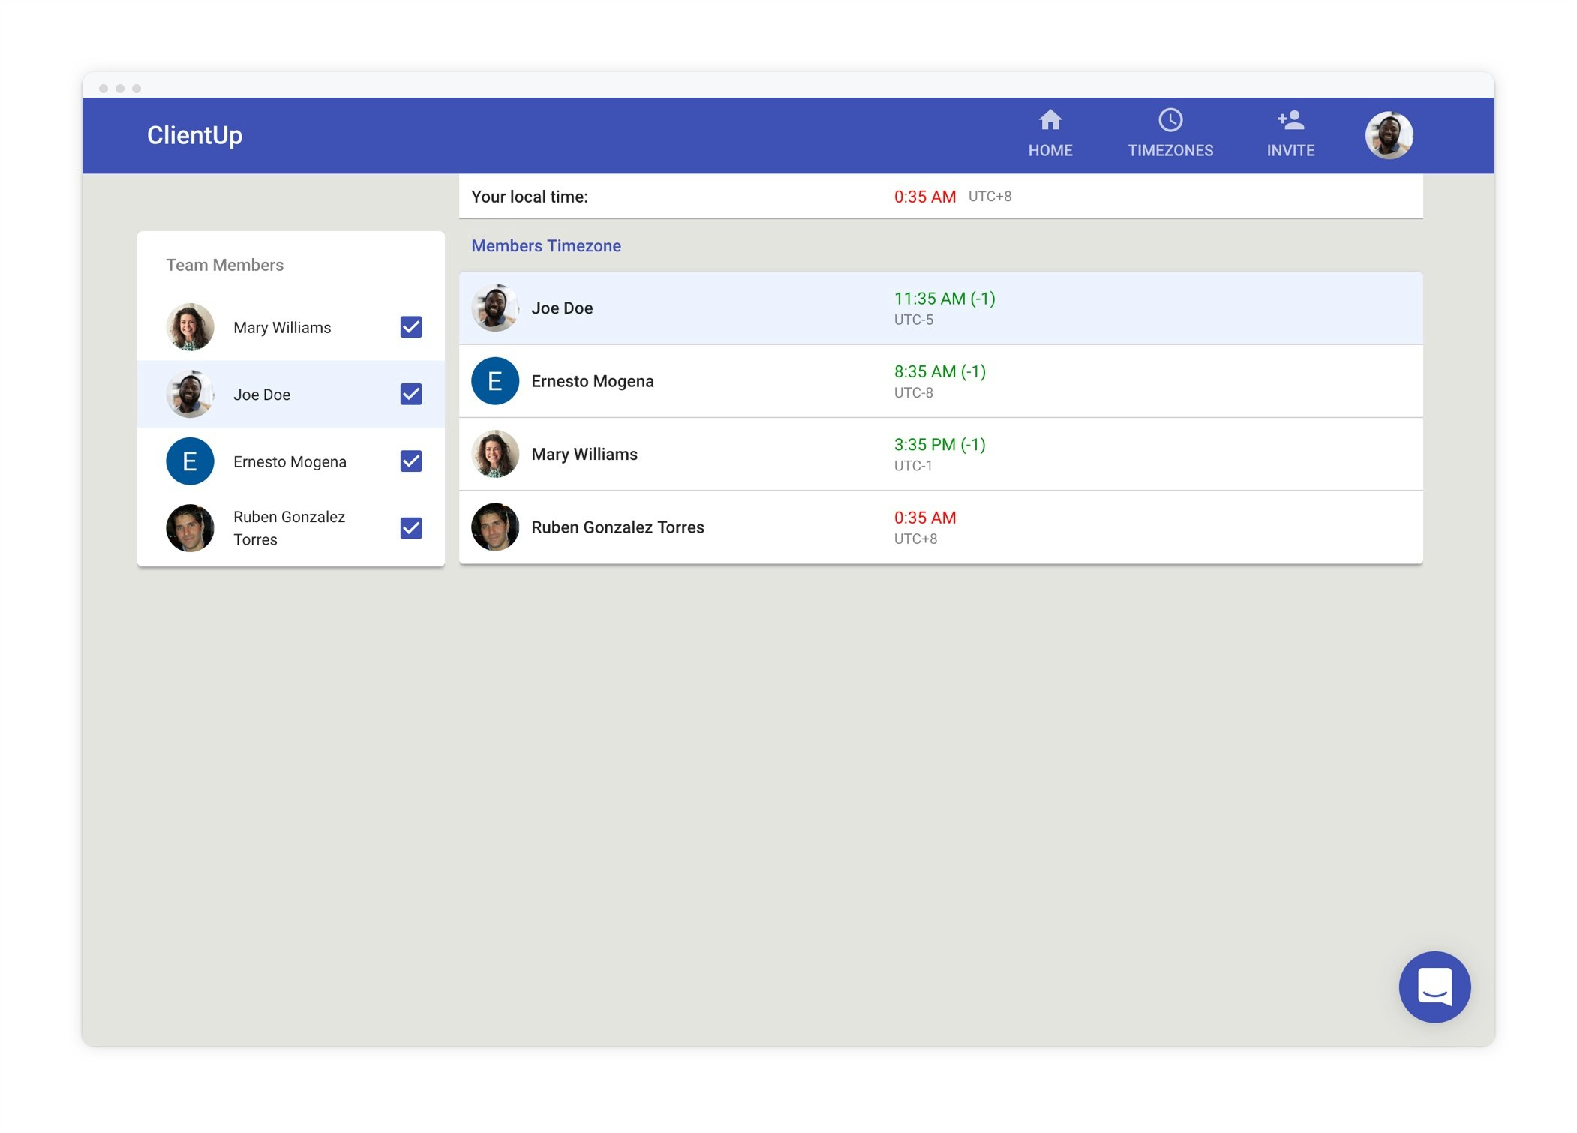Image resolution: width=1577 pixels, height=1133 pixels.
Task: Select the Joe Doe row in Members Timezone
Action: tap(942, 308)
